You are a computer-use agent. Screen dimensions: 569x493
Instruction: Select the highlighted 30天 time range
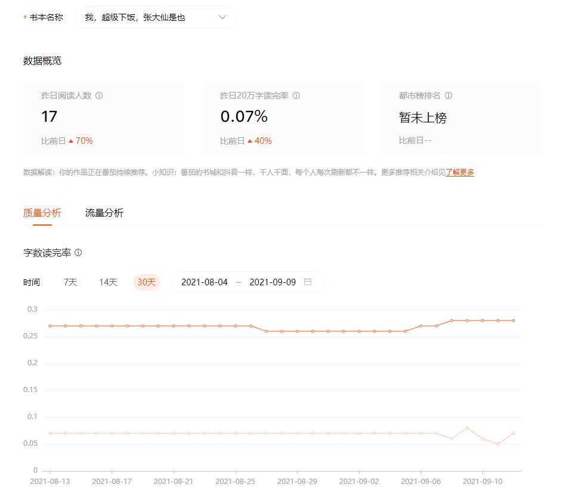click(146, 282)
